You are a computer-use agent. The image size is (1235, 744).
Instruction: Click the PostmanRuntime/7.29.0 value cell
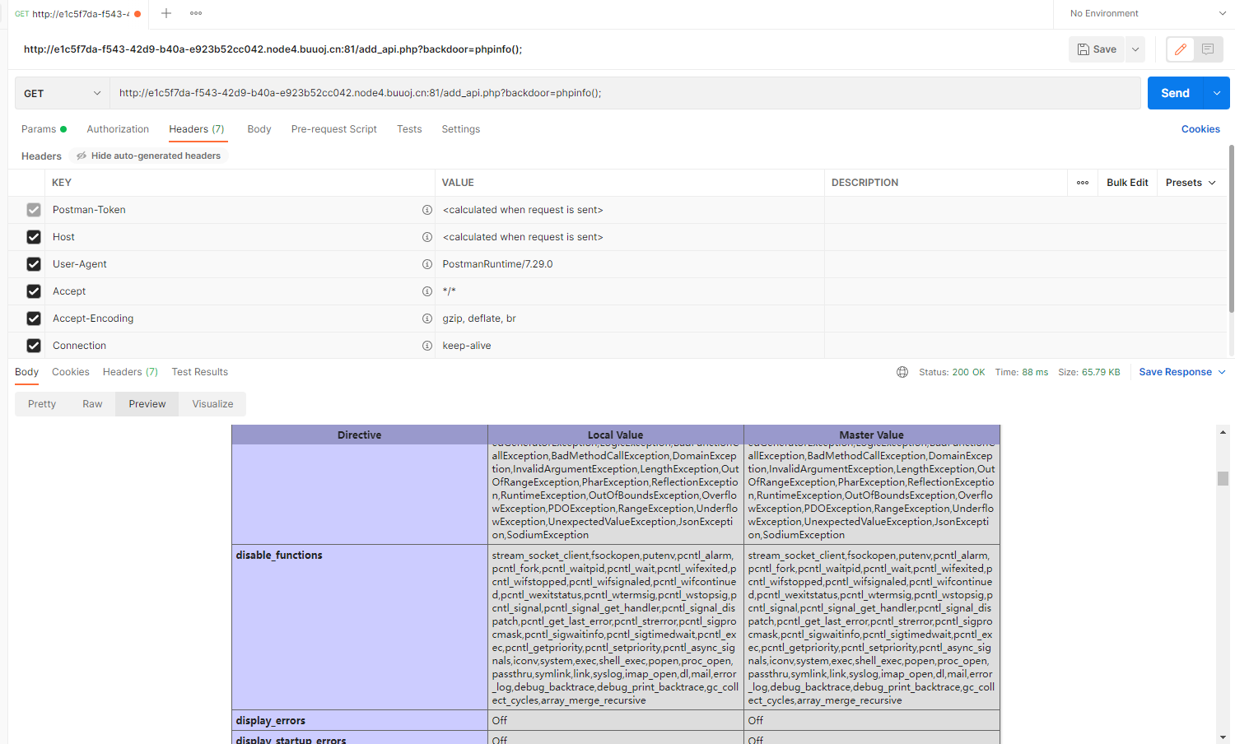point(630,264)
